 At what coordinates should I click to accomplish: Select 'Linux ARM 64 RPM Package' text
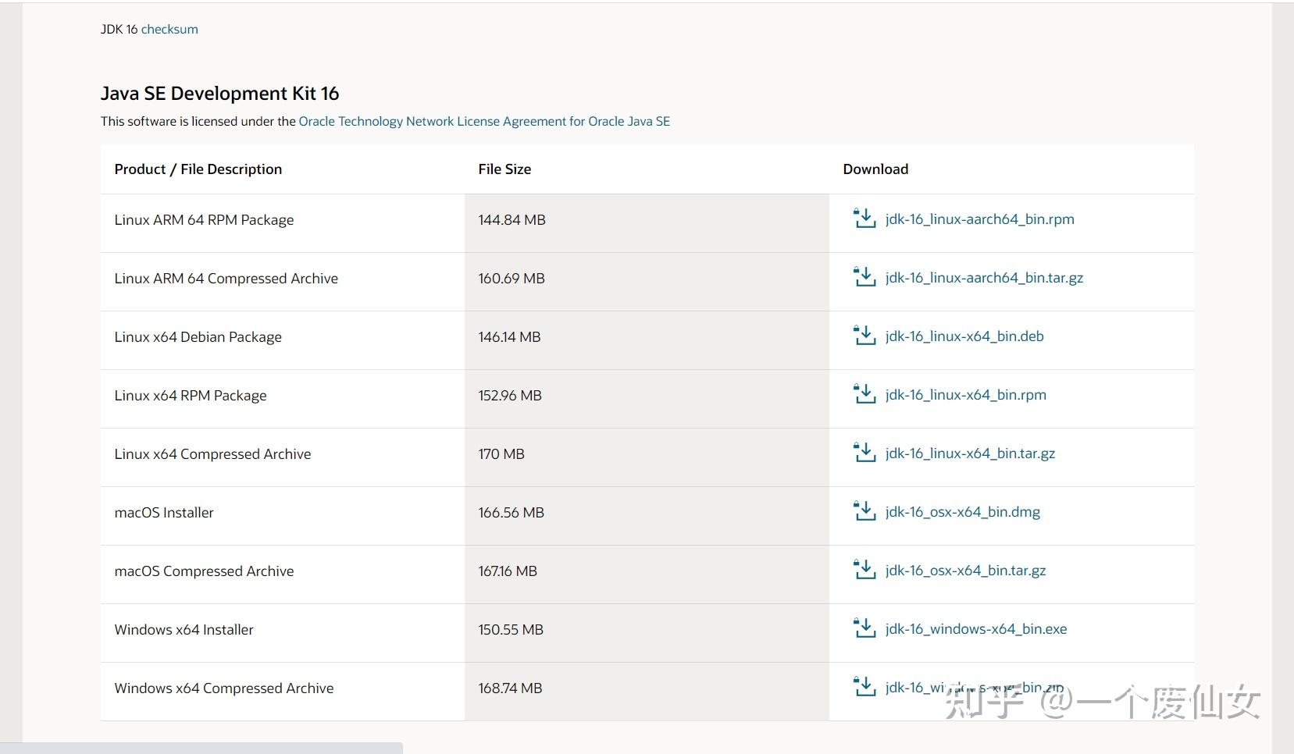(204, 219)
